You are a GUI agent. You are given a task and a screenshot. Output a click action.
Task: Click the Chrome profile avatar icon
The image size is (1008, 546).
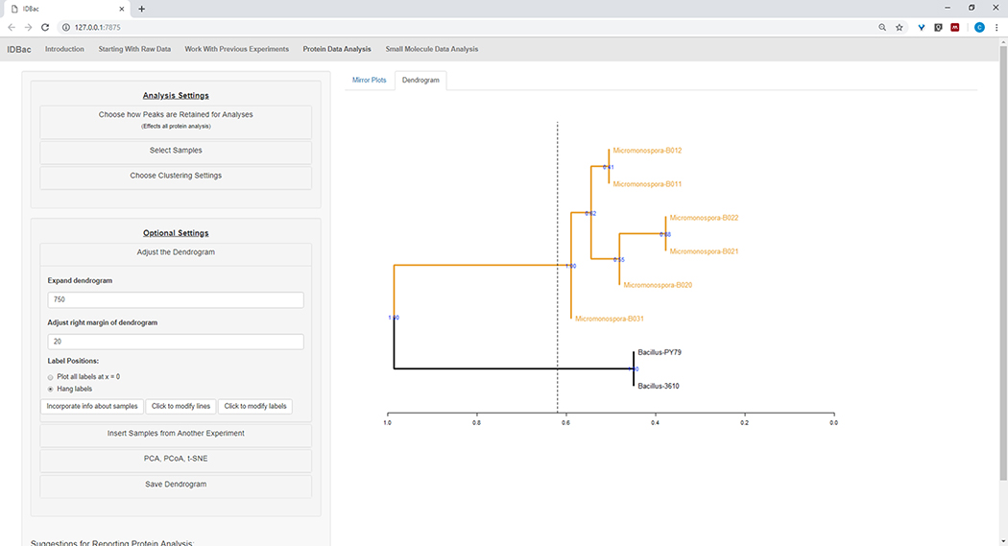click(x=979, y=28)
